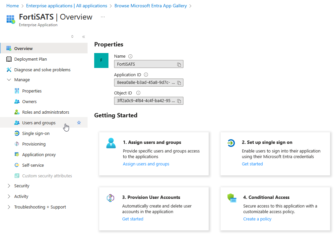Click the Set up single sign on card icon
335x237 pixels.
(x=231, y=143)
